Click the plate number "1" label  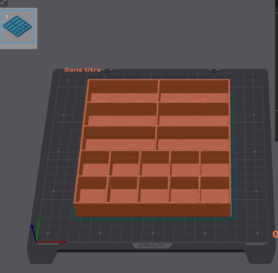(x=7, y=17)
